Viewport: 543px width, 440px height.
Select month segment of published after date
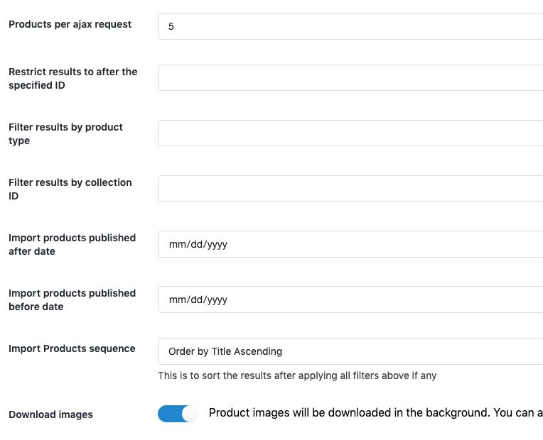(178, 244)
